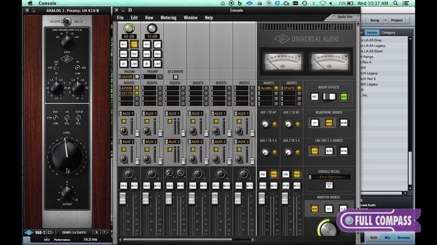Open the API550 insert slot menu
The height and width of the screenshot is (245, 437).
click(127, 88)
